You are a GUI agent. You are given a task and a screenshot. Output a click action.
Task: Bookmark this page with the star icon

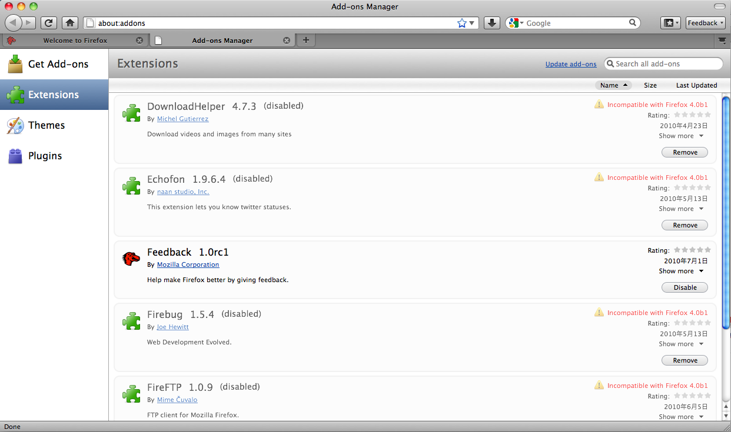(461, 23)
